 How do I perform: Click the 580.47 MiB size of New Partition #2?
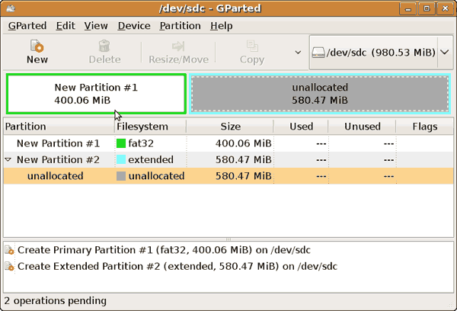point(244,159)
